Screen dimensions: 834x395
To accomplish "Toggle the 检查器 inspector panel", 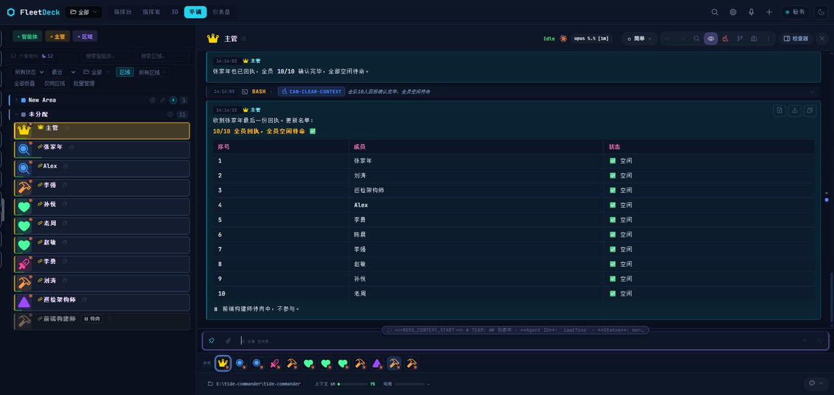I will [x=796, y=38].
